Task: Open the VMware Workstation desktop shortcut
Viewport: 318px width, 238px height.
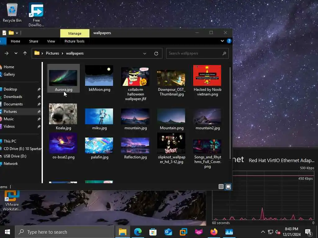Action: tap(12, 201)
